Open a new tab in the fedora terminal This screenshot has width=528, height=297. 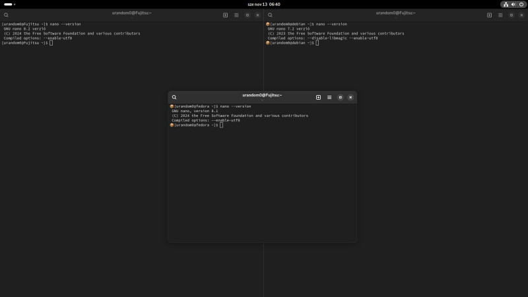[318, 97]
